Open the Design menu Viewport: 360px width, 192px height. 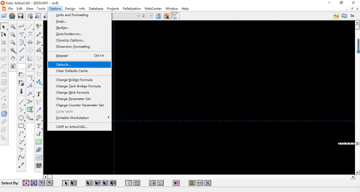pos(70,9)
